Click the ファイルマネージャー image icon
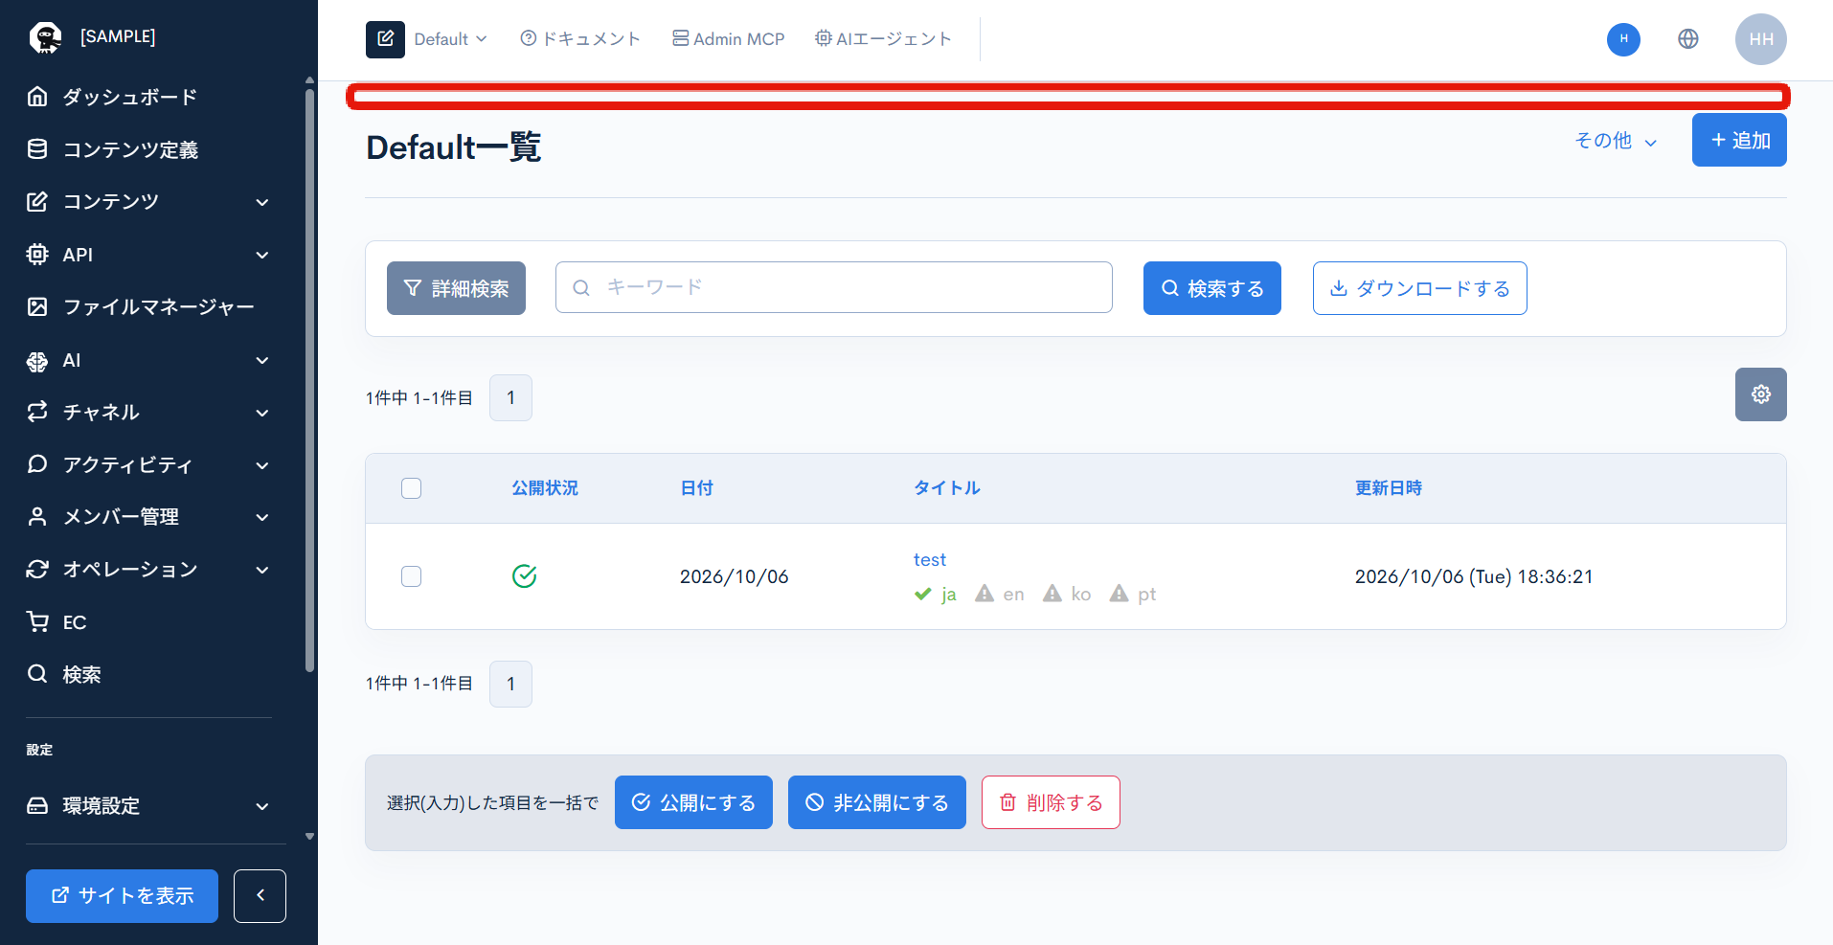The image size is (1833, 945). tap(37, 306)
